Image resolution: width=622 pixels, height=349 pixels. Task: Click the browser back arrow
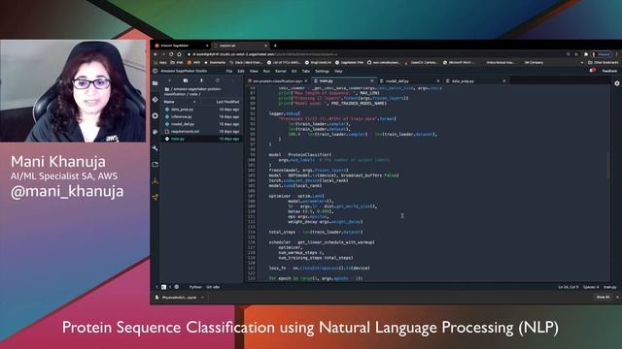[155, 54]
